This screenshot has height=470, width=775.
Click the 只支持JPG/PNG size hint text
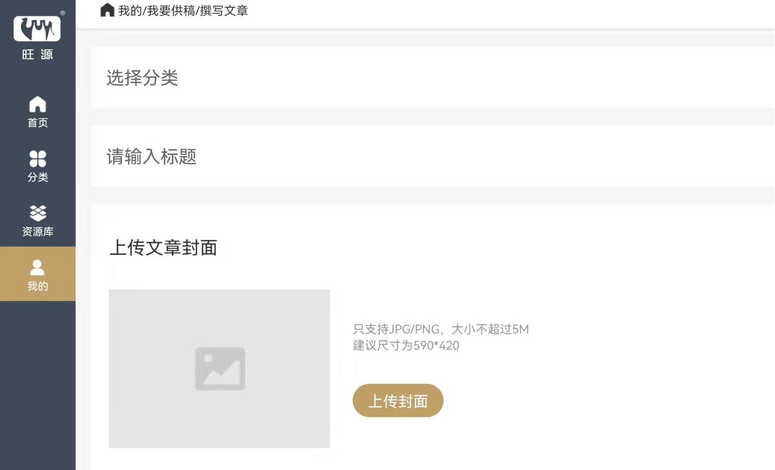pyautogui.click(x=441, y=330)
